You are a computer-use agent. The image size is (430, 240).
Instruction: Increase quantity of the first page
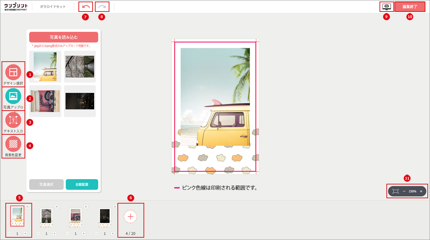coord(25,233)
